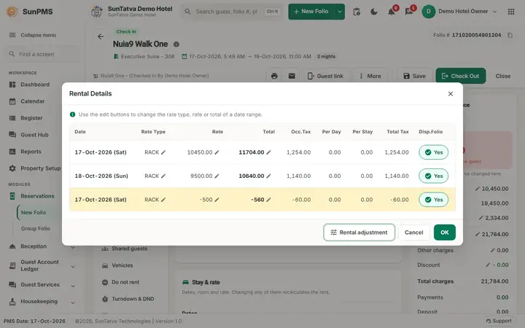525x328 pixels.
Task: Open the Guest link button
Action: pos(325,76)
